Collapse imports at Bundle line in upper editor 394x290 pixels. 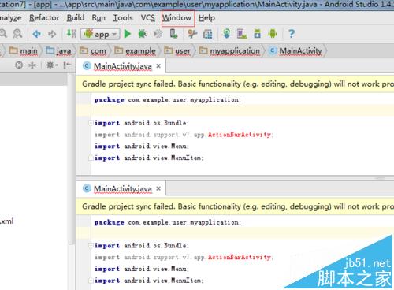[x=91, y=123]
